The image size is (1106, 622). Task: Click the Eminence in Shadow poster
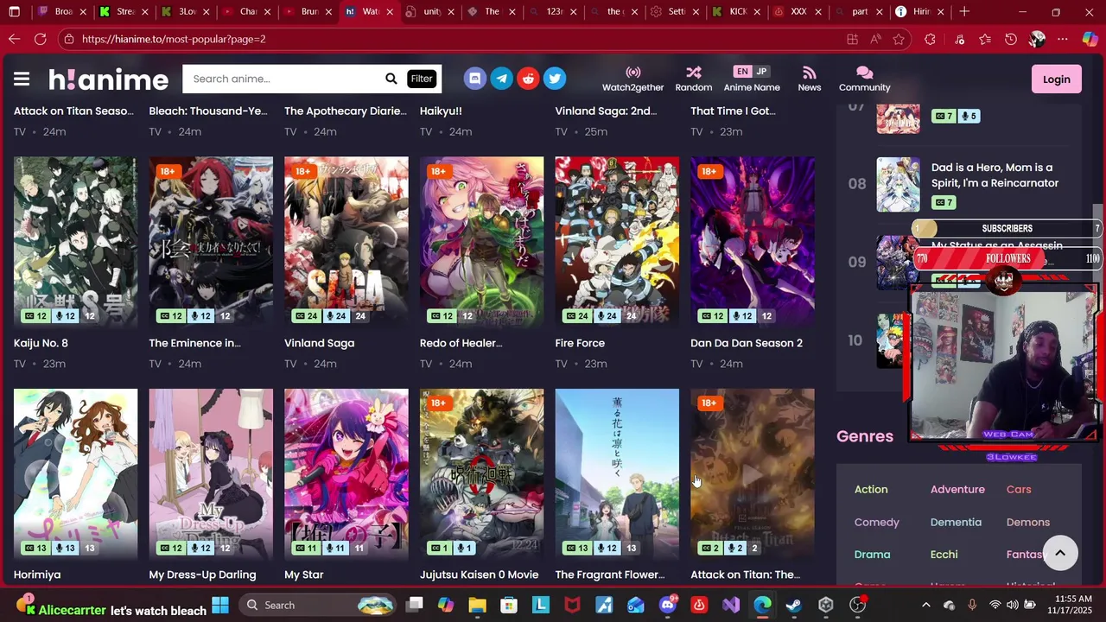pyautogui.click(x=211, y=241)
